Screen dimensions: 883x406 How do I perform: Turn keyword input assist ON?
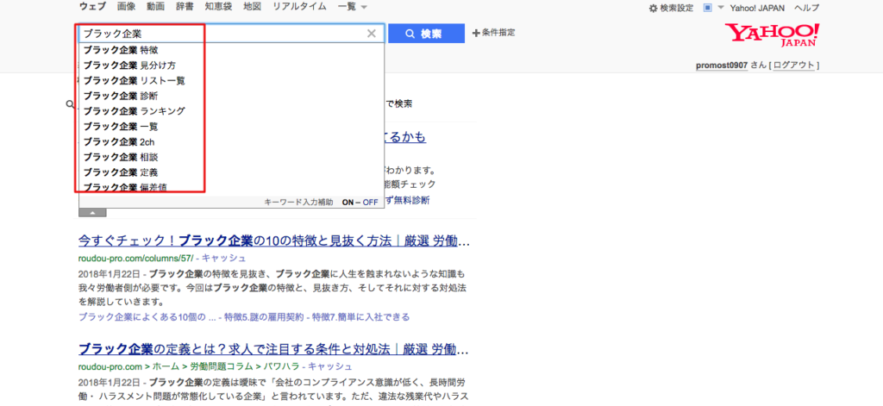[348, 202]
